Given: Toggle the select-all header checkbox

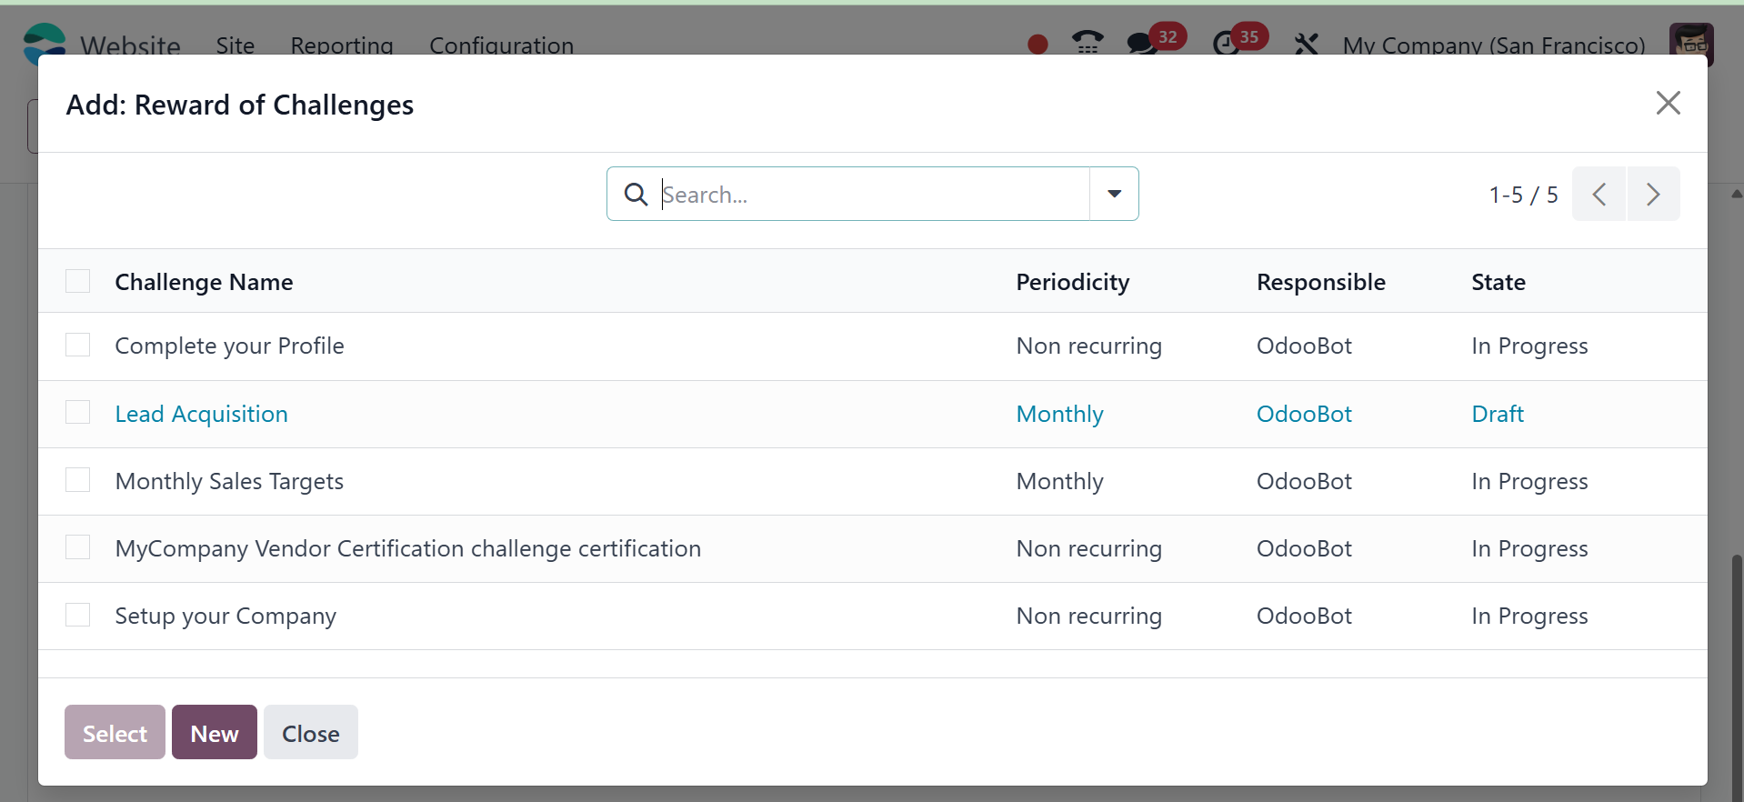Looking at the screenshot, I should tap(78, 282).
